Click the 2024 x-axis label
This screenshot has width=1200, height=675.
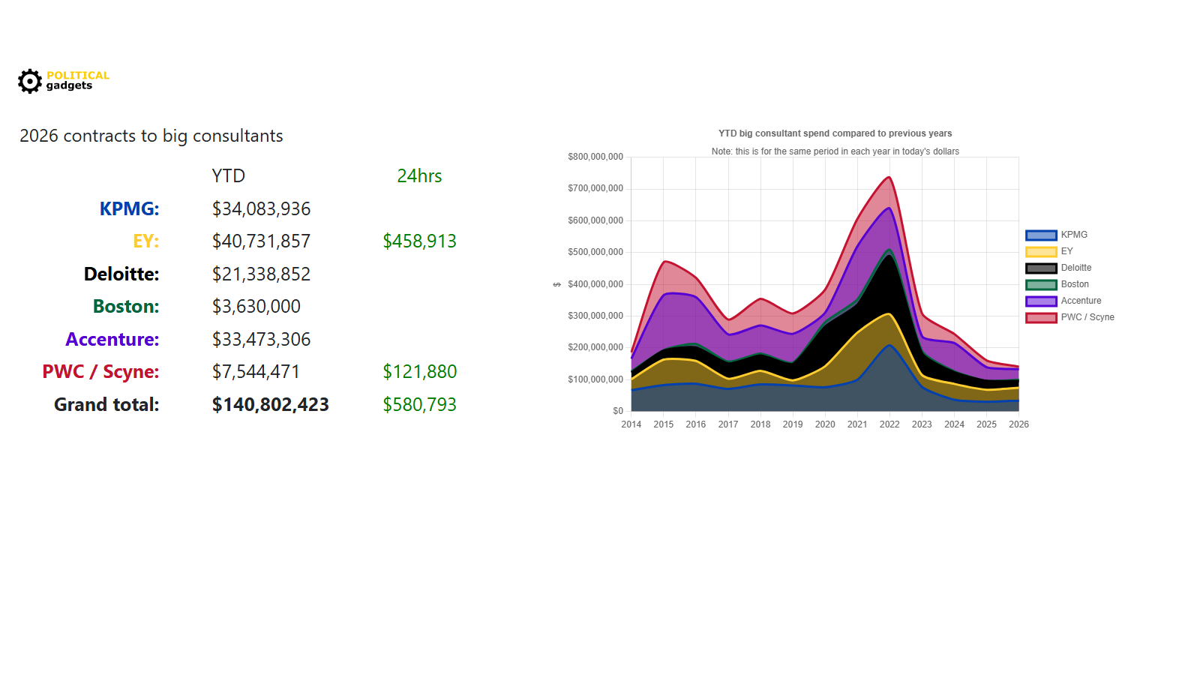point(954,424)
